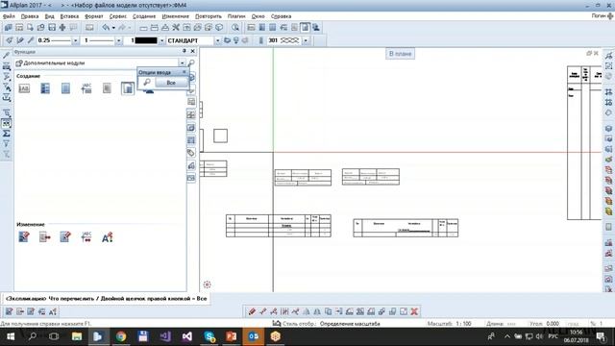Screen dimensions: 615x346
Task: Open Google Chrome from the taskbar
Action: click(121, 336)
